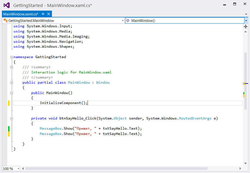Viewport: 250px width, 173px height.
Task: Click the blue caret marker on scrollbar
Action: click(246, 84)
